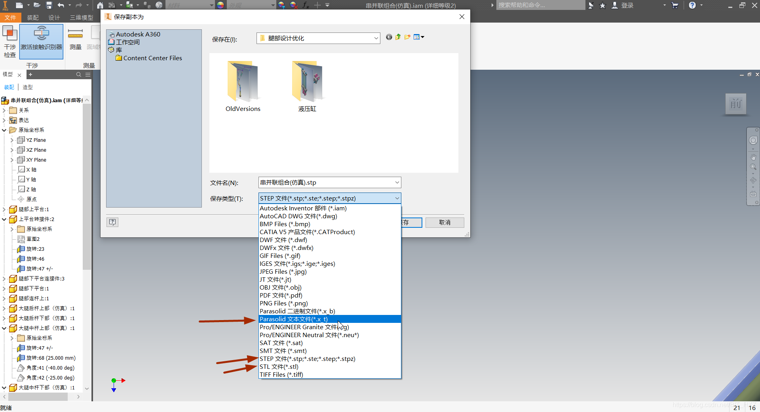Select 工作空间 in dialog sidebar
Viewport: 760px width, 412px height.
pos(124,42)
